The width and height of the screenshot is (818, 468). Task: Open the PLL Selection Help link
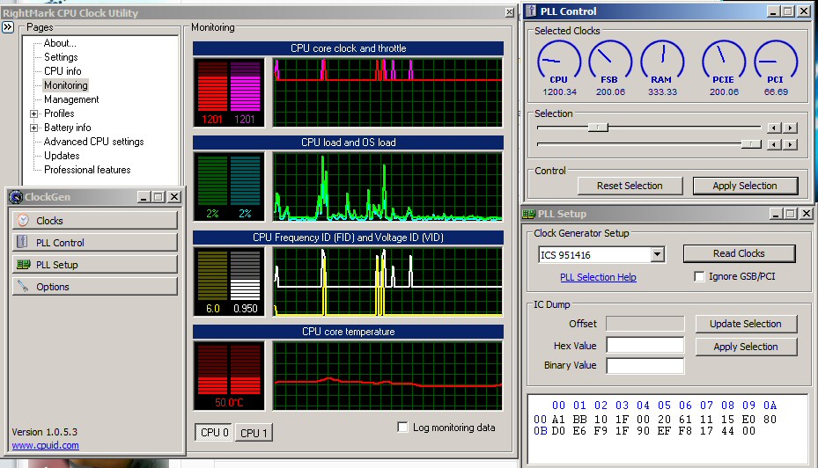tap(598, 277)
